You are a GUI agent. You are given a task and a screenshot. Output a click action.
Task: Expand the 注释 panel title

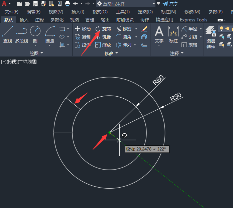point(177,53)
